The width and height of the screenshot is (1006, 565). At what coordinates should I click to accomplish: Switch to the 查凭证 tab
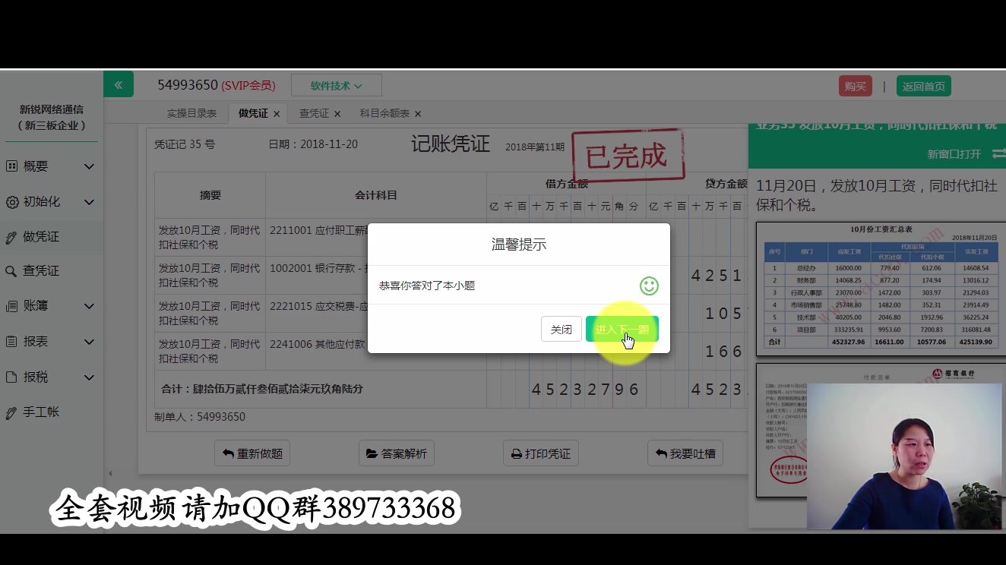314,113
